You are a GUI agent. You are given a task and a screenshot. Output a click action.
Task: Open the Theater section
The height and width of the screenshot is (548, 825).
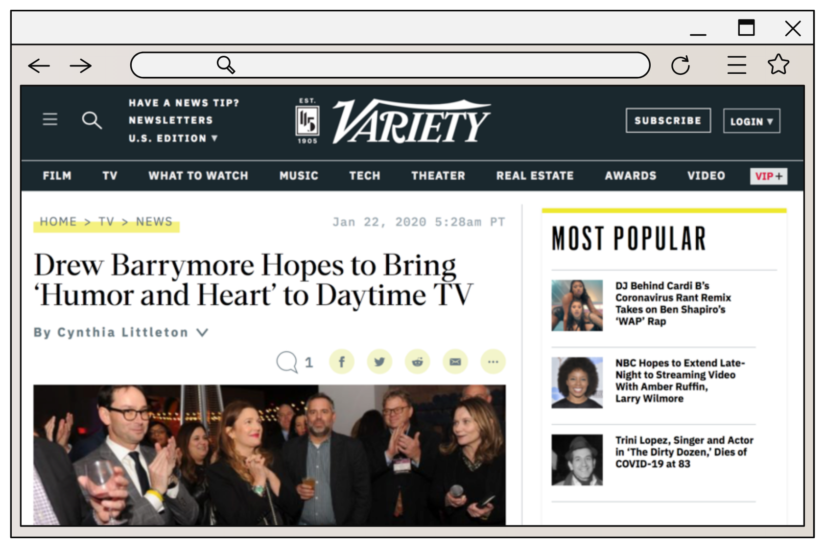pos(438,176)
